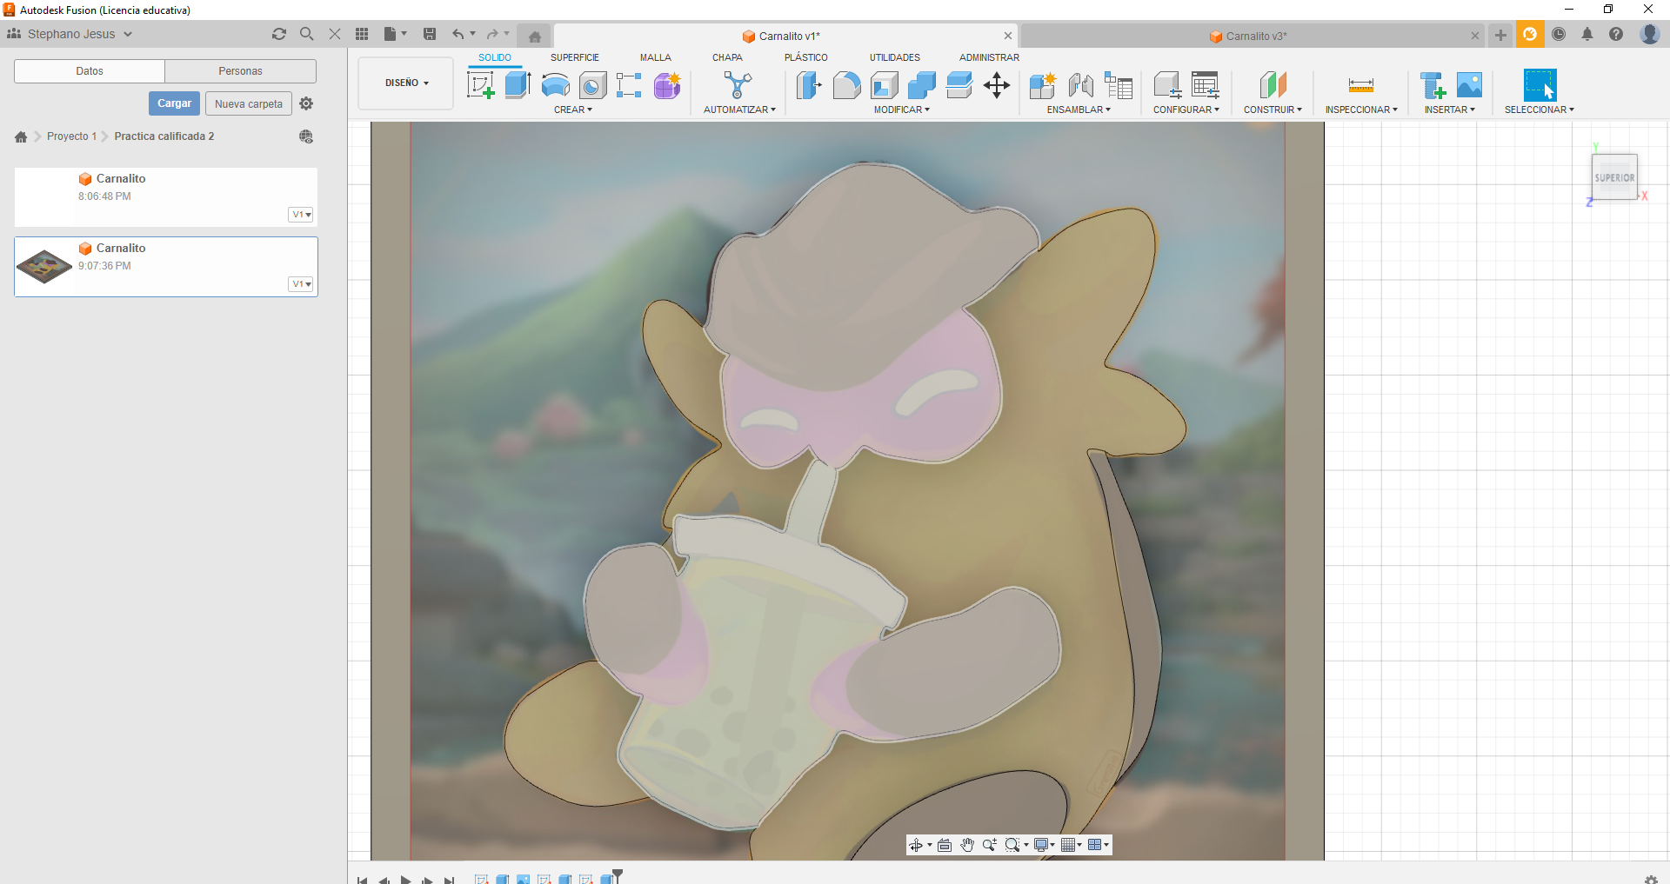Click the Measure ruler icon
Viewport: 1670px width, 884px height.
tap(1361, 85)
